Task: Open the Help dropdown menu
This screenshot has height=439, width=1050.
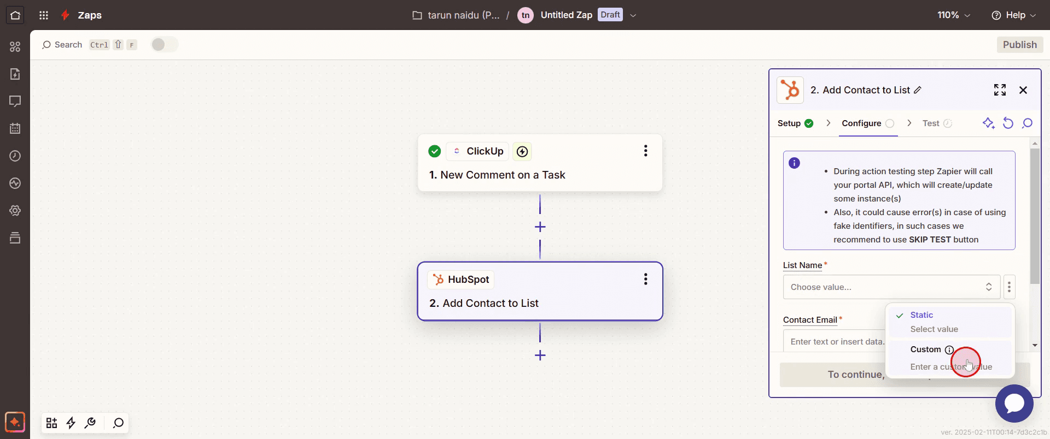Action: point(1014,15)
